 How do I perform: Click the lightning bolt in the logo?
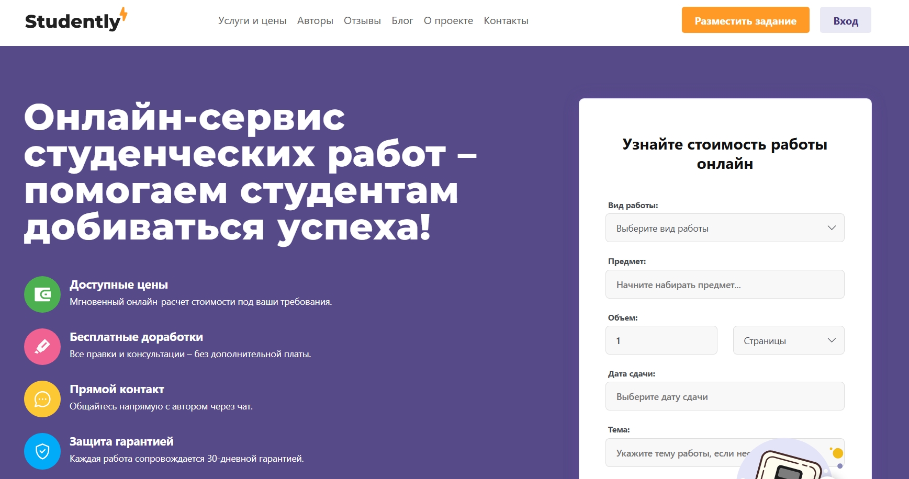coord(122,15)
